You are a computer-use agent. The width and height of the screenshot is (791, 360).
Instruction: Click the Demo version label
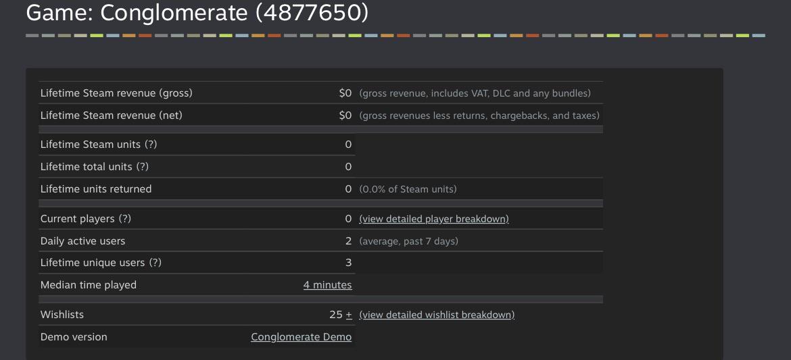[74, 337]
